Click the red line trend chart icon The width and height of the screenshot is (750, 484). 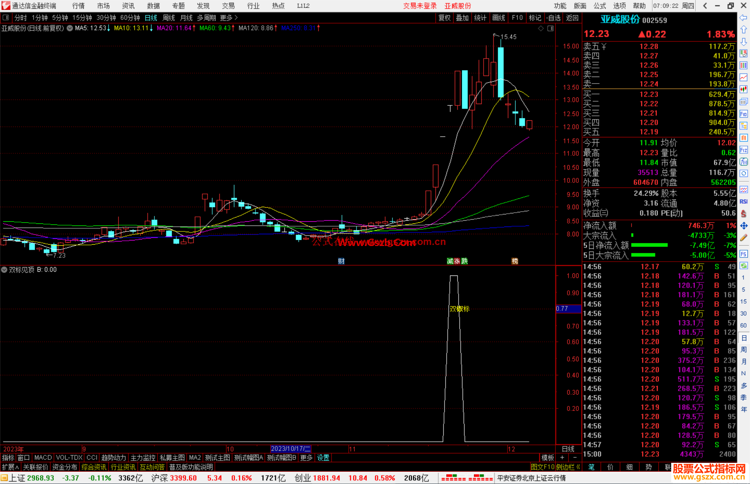pos(743,77)
